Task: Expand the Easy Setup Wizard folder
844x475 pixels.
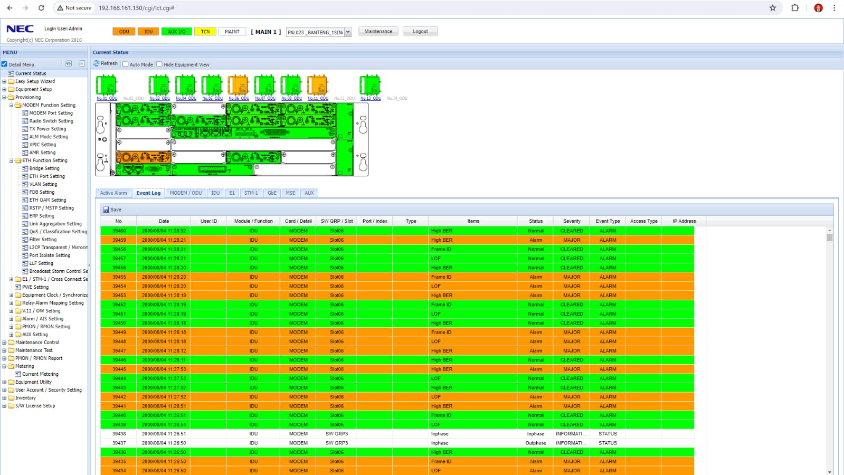Action: pos(4,82)
